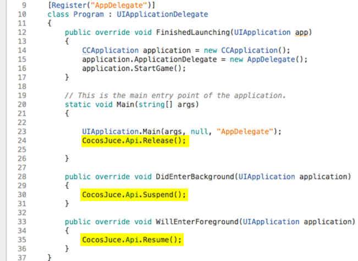
Task: Click line number 24 in the gutter
Action: (x=22, y=141)
